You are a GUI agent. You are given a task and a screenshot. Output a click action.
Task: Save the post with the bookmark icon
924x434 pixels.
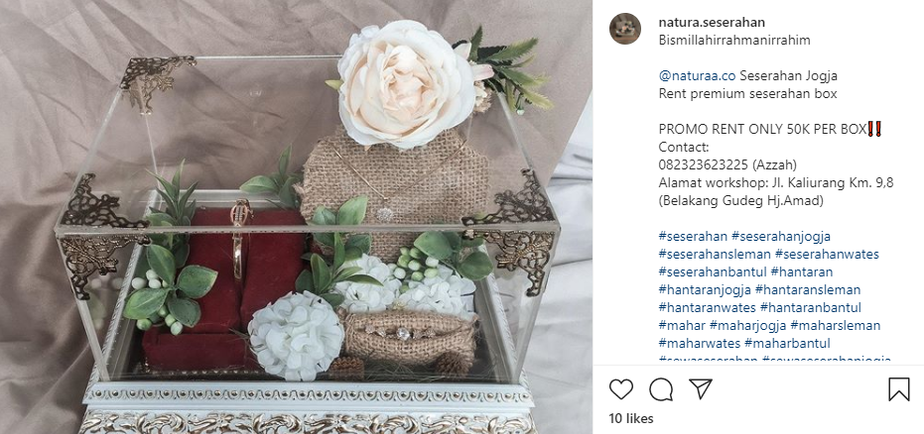(x=898, y=389)
